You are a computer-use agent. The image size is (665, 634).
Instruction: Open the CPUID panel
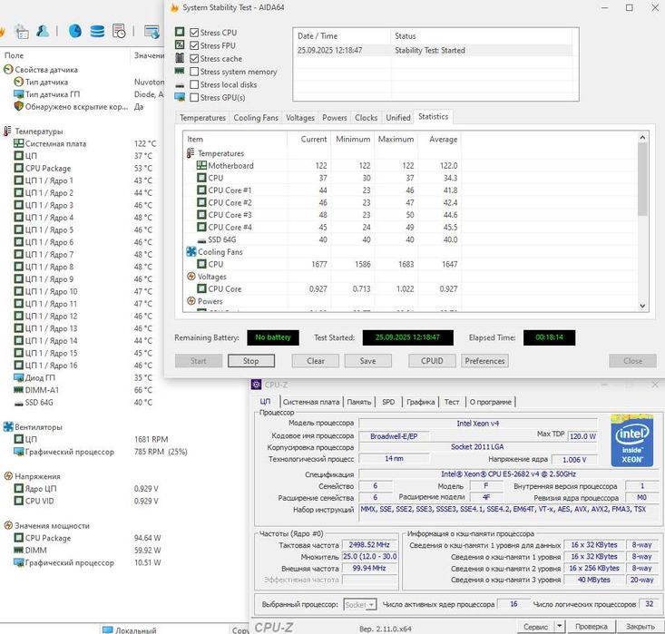coord(432,361)
